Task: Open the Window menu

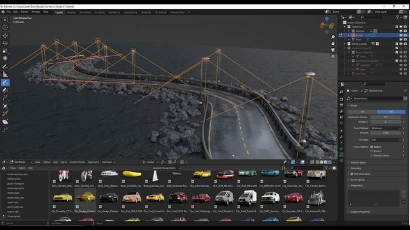Action: click(x=36, y=11)
